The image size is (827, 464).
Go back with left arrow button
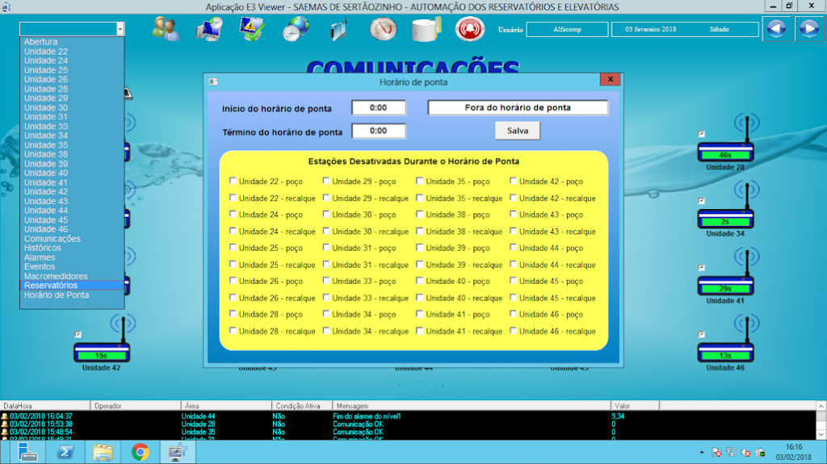775,29
